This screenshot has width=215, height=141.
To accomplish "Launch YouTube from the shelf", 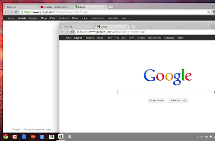I will [33, 137].
